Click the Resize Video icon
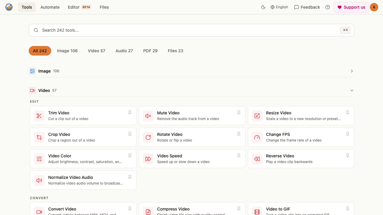The height and width of the screenshot is (215, 383). pyautogui.click(x=257, y=116)
